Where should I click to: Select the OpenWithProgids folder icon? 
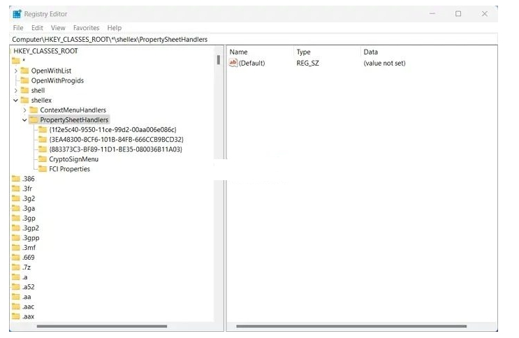pos(24,80)
